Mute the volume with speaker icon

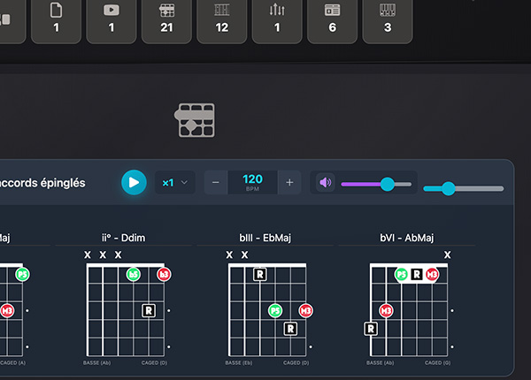tap(326, 183)
